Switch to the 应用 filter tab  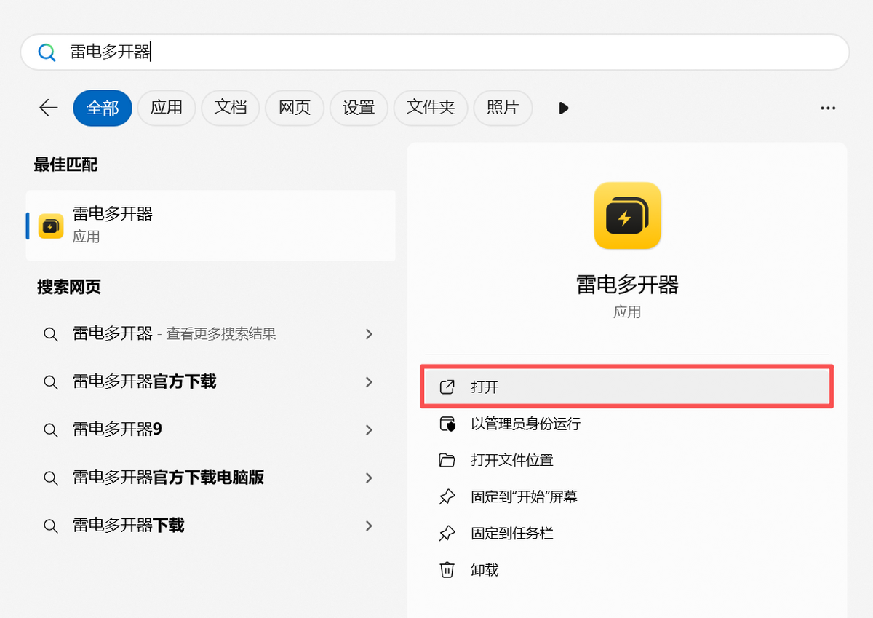[x=166, y=108]
